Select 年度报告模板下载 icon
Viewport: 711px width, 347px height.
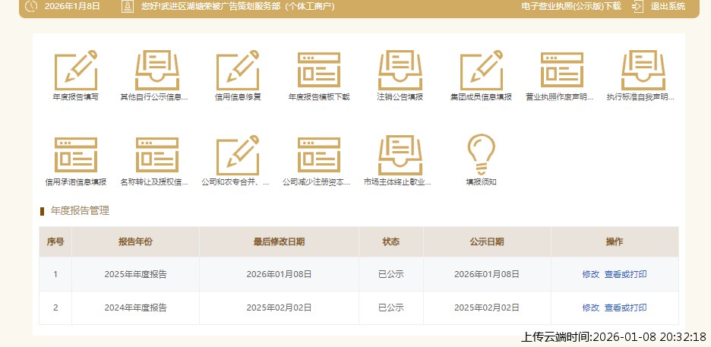coord(319,71)
